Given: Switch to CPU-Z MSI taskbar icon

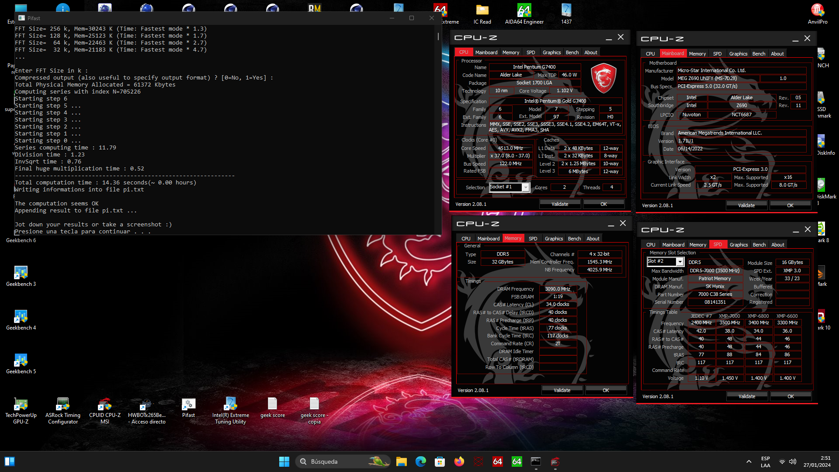Looking at the screenshot, I should (x=555, y=462).
